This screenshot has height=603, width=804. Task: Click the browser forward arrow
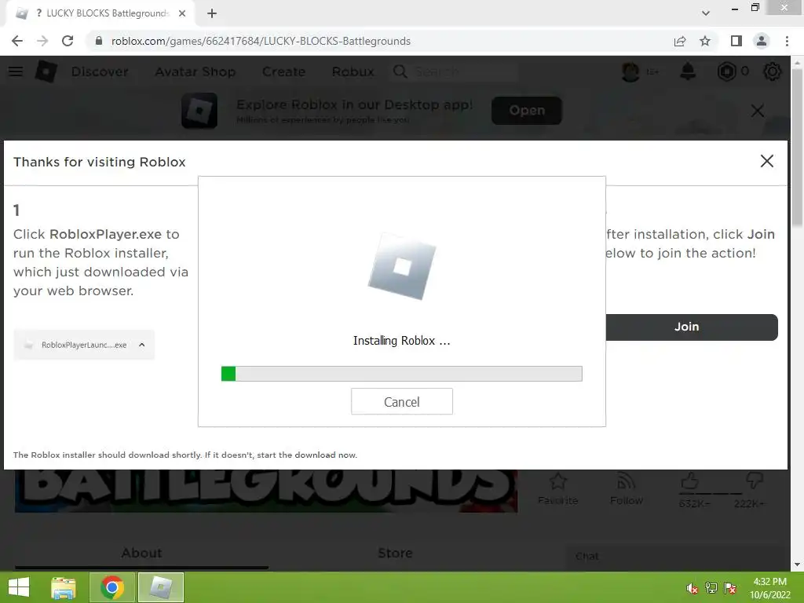pyautogui.click(x=42, y=41)
